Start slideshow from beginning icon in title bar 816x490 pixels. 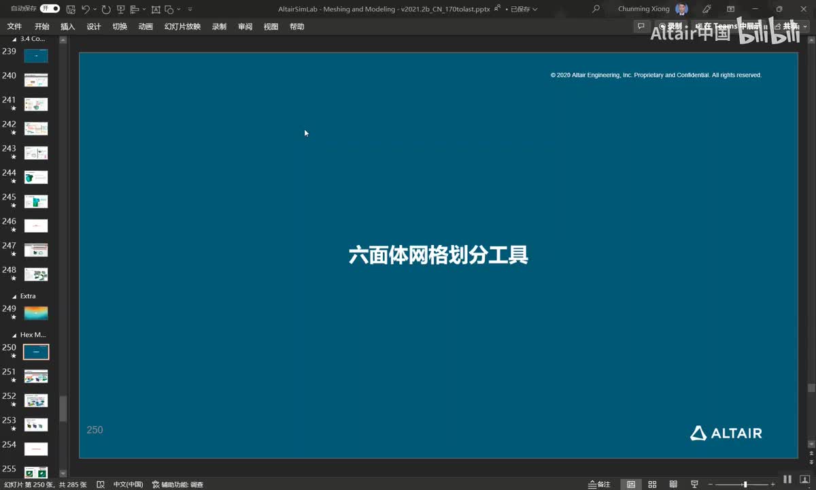[121, 10]
